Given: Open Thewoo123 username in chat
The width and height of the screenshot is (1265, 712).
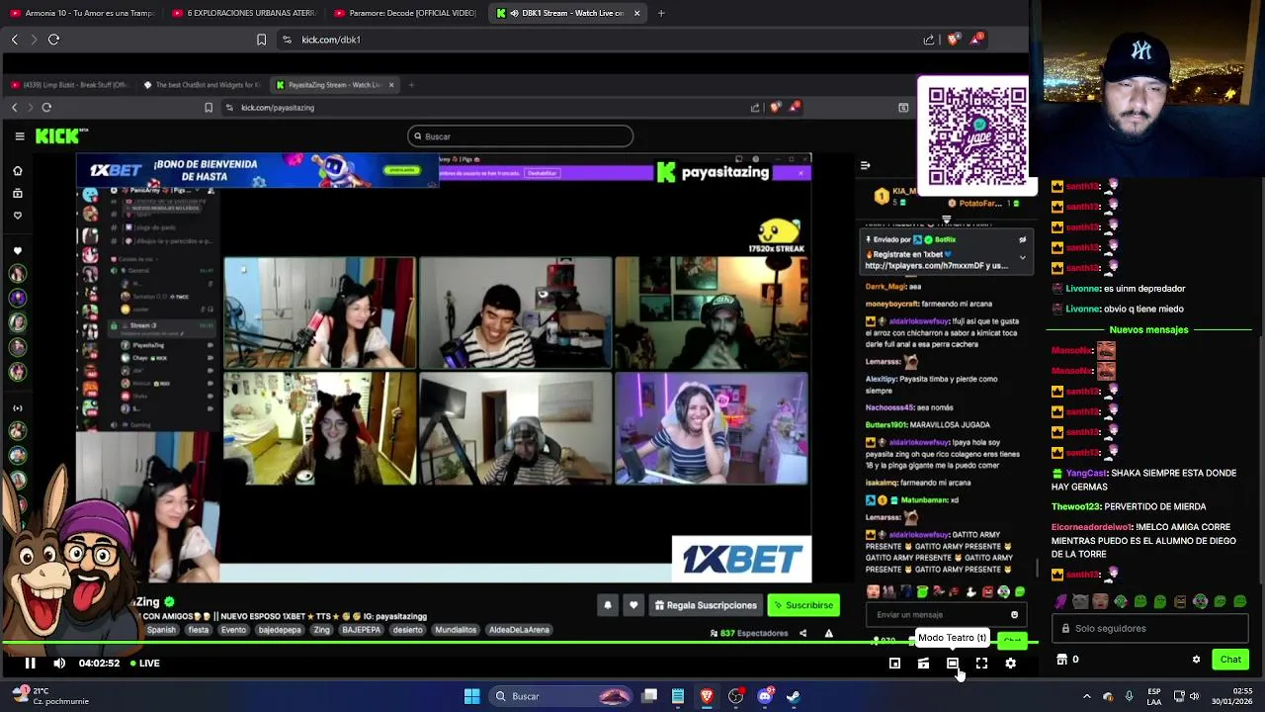Looking at the screenshot, I should [1075, 506].
